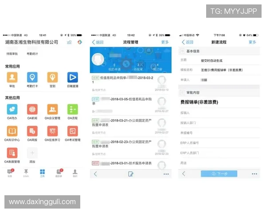This screenshot has height=213, width=266.
Task: Tap the 主题 field value
Action: [212, 61]
